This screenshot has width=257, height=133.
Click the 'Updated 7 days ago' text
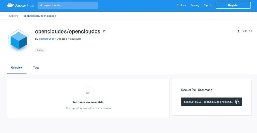(69, 39)
